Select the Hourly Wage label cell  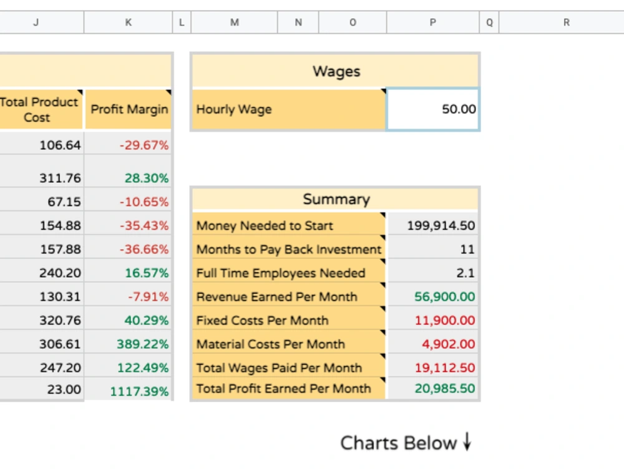tap(289, 109)
